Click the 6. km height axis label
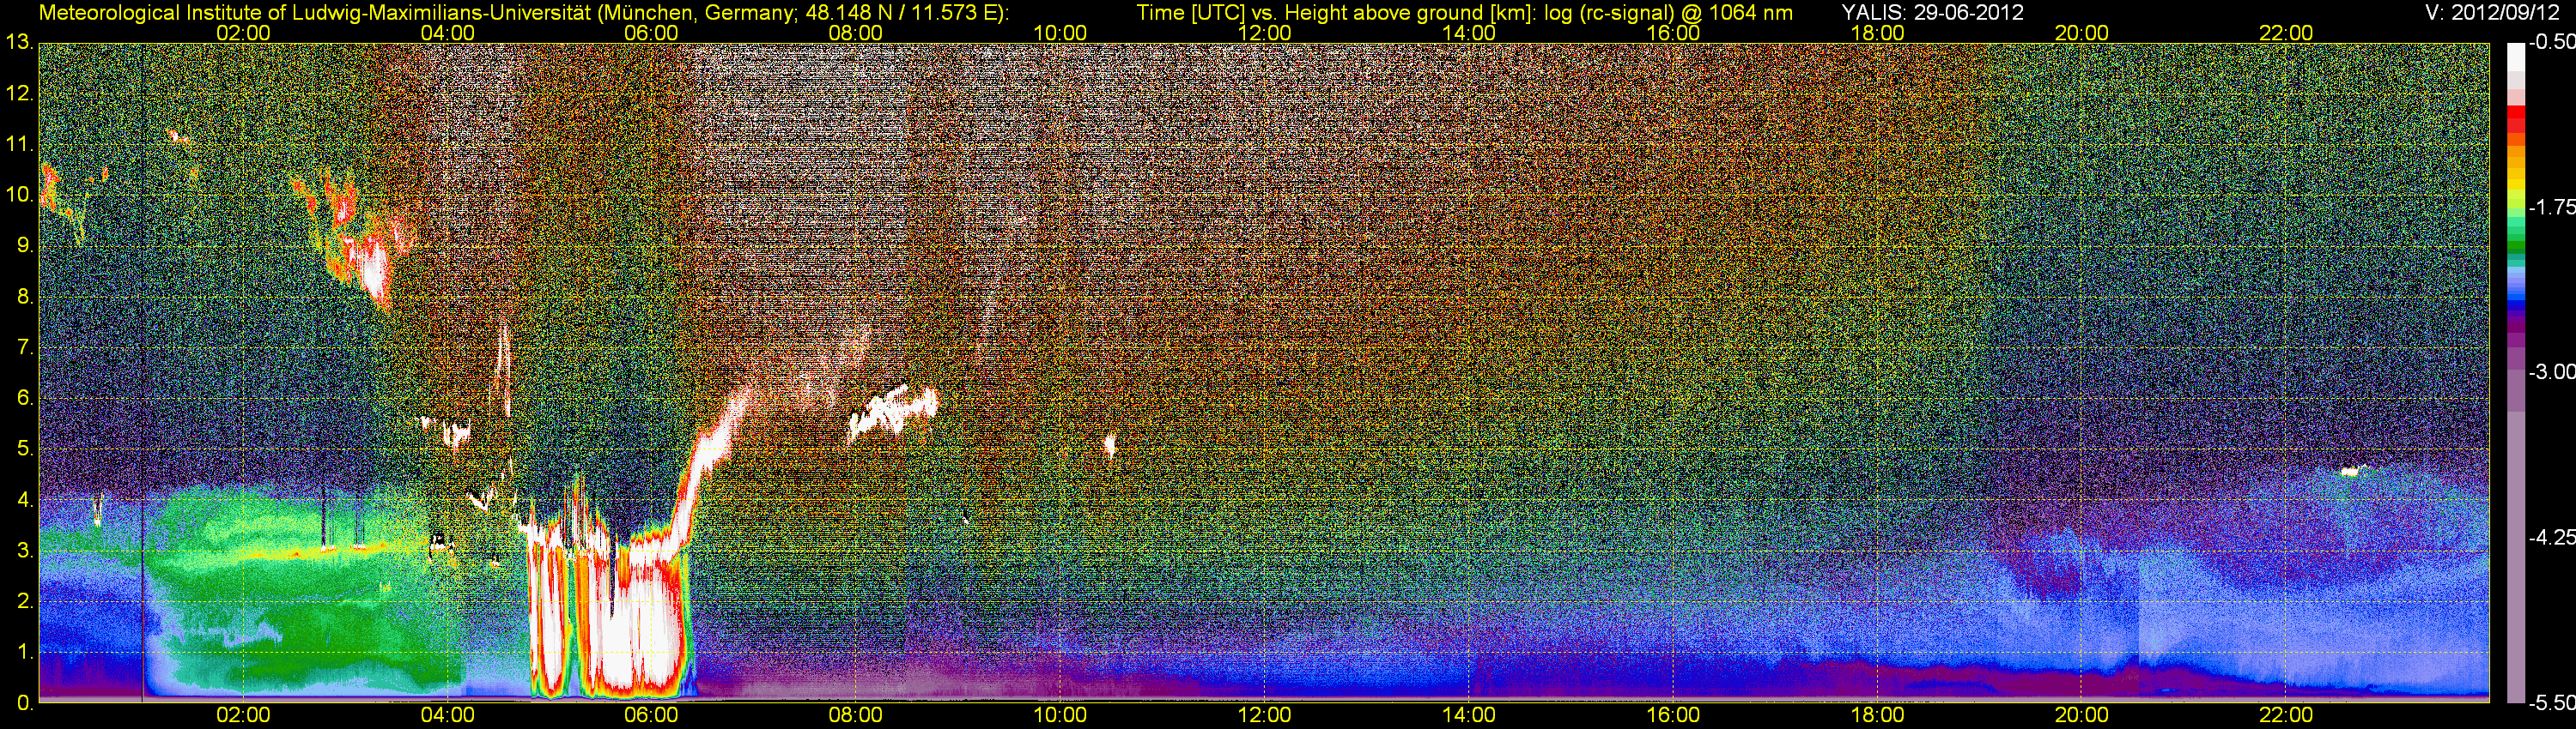 point(25,399)
